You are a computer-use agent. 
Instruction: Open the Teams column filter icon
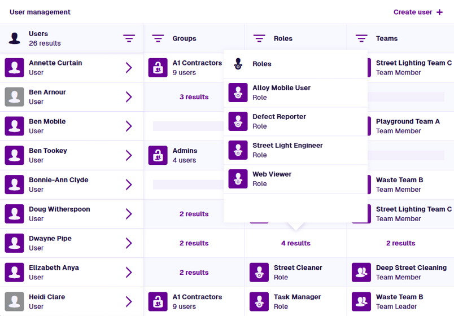(x=361, y=38)
